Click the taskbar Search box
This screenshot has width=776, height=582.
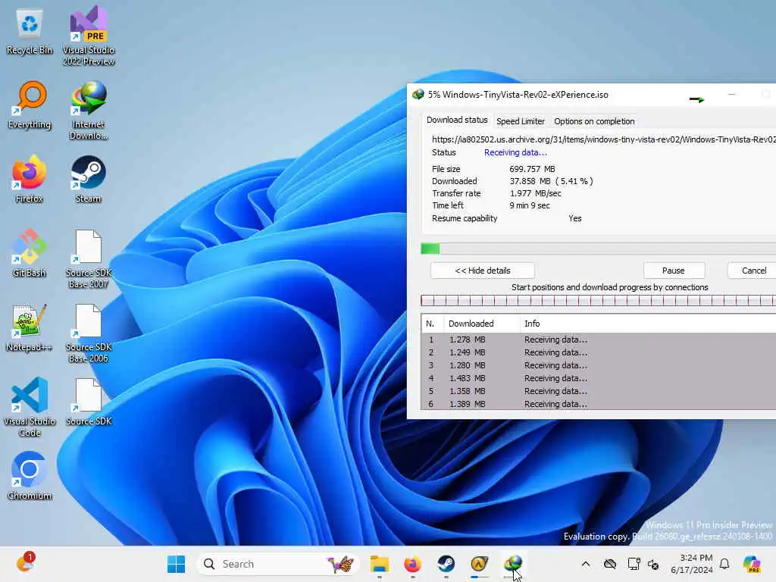coord(277,564)
